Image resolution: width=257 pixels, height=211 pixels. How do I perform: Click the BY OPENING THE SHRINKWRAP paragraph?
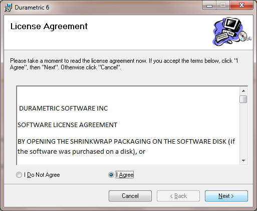coord(126,147)
